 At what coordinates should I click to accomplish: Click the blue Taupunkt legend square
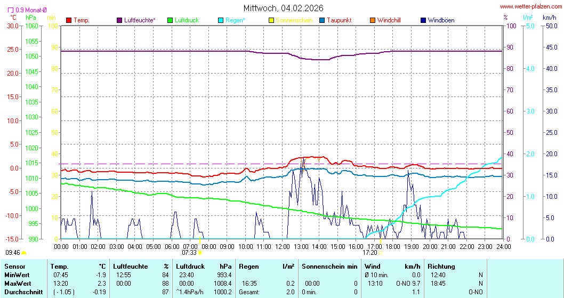point(321,20)
